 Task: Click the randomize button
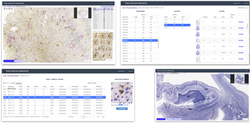click(x=19, y=83)
